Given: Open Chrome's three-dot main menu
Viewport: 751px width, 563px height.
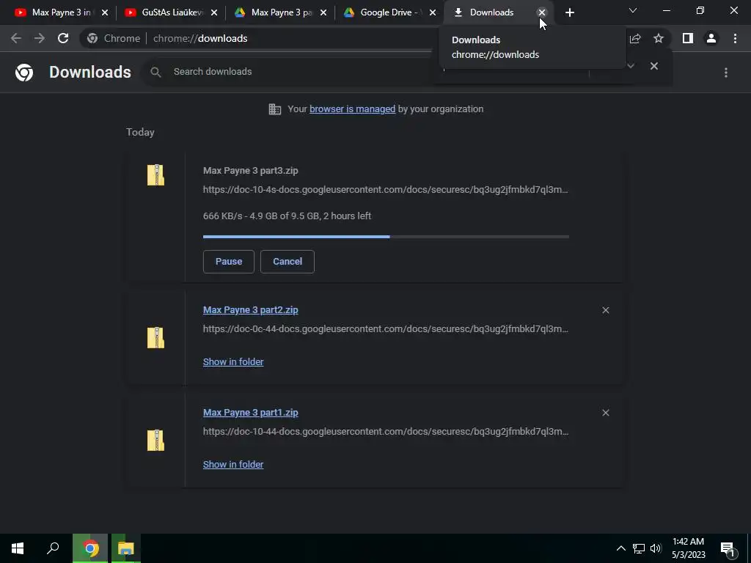Looking at the screenshot, I should tap(735, 38).
